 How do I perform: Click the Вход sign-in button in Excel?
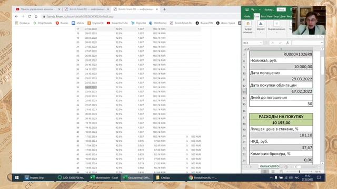(x=281, y=9)
